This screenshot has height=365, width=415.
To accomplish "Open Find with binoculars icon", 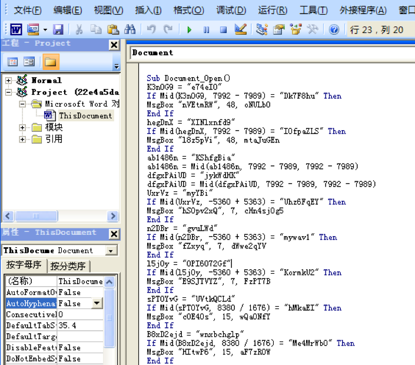I will [x=130, y=29].
